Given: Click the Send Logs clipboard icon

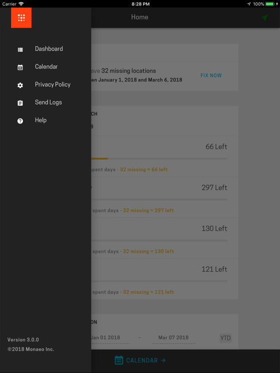Looking at the screenshot, I should coord(20,103).
